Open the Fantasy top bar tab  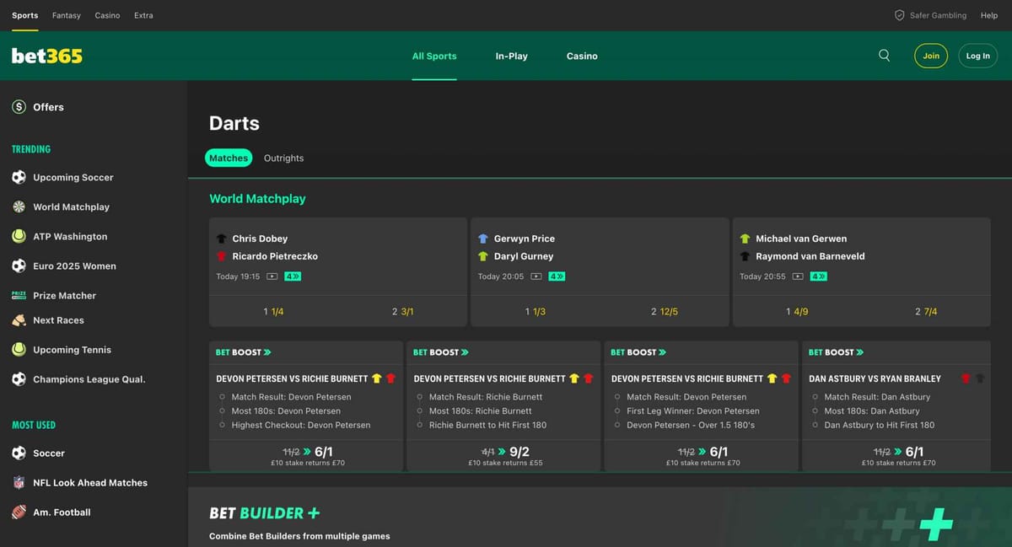[67, 15]
